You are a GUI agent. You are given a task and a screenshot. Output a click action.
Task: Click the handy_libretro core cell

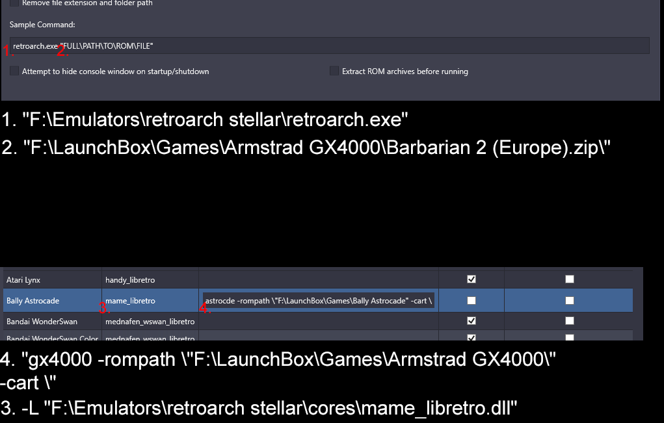[150, 279]
